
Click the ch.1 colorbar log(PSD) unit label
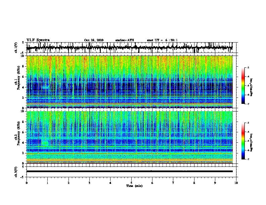point(252,87)
